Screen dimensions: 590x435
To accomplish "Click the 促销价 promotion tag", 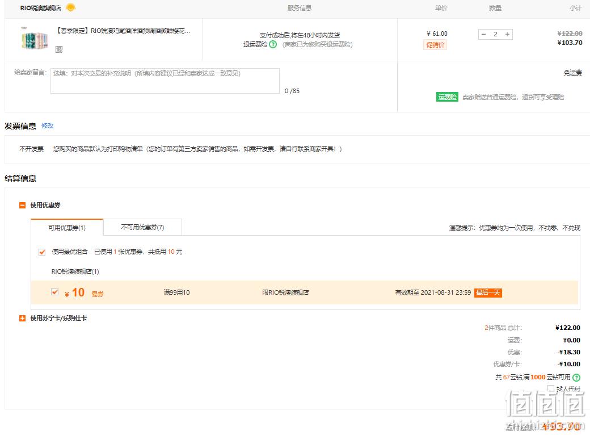I will (435, 45).
